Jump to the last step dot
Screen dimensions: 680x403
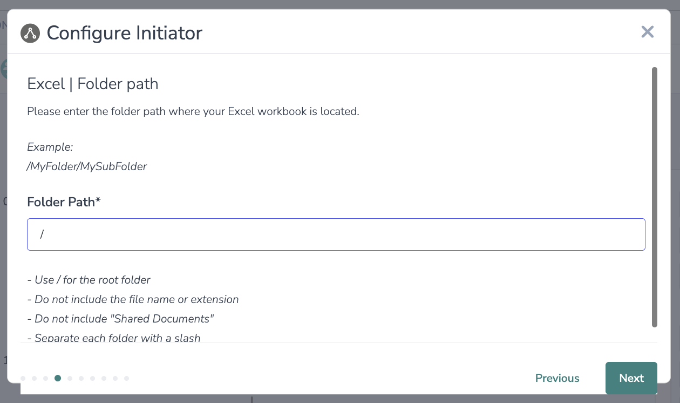pos(127,378)
